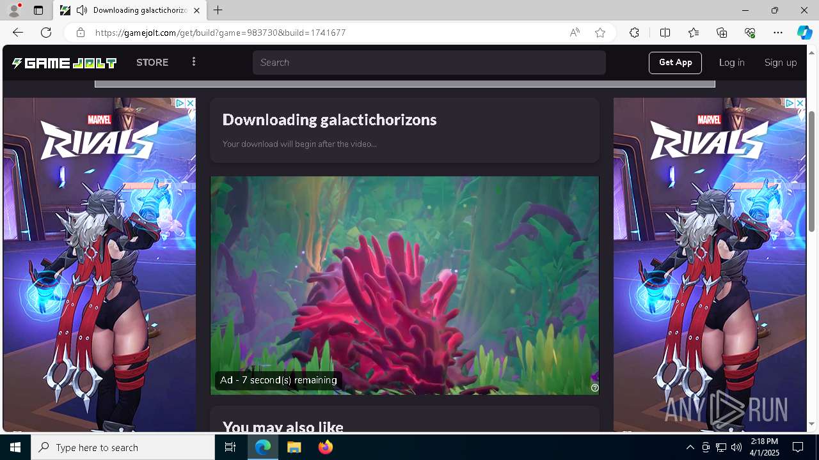The width and height of the screenshot is (819, 460).
Task: Open Task View on the taskbar
Action: [x=230, y=447]
